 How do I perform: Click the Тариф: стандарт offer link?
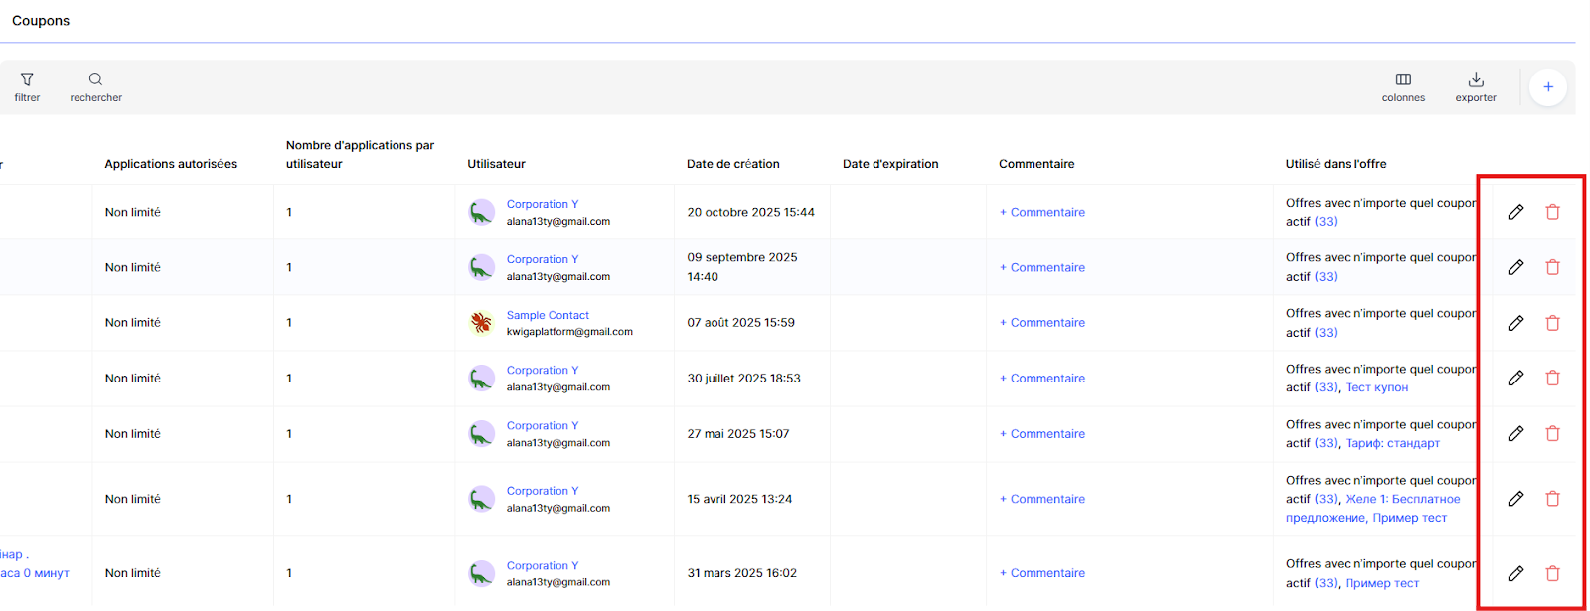pos(1392,443)
